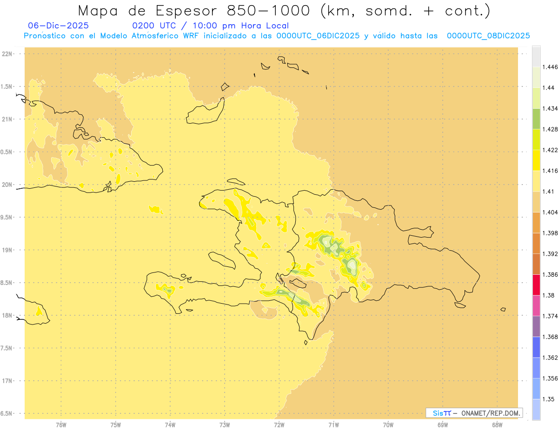Click the legend value '1.41'
Image resolution: width=558 pixels, height=431 pixels.
(x=548, y=192)
